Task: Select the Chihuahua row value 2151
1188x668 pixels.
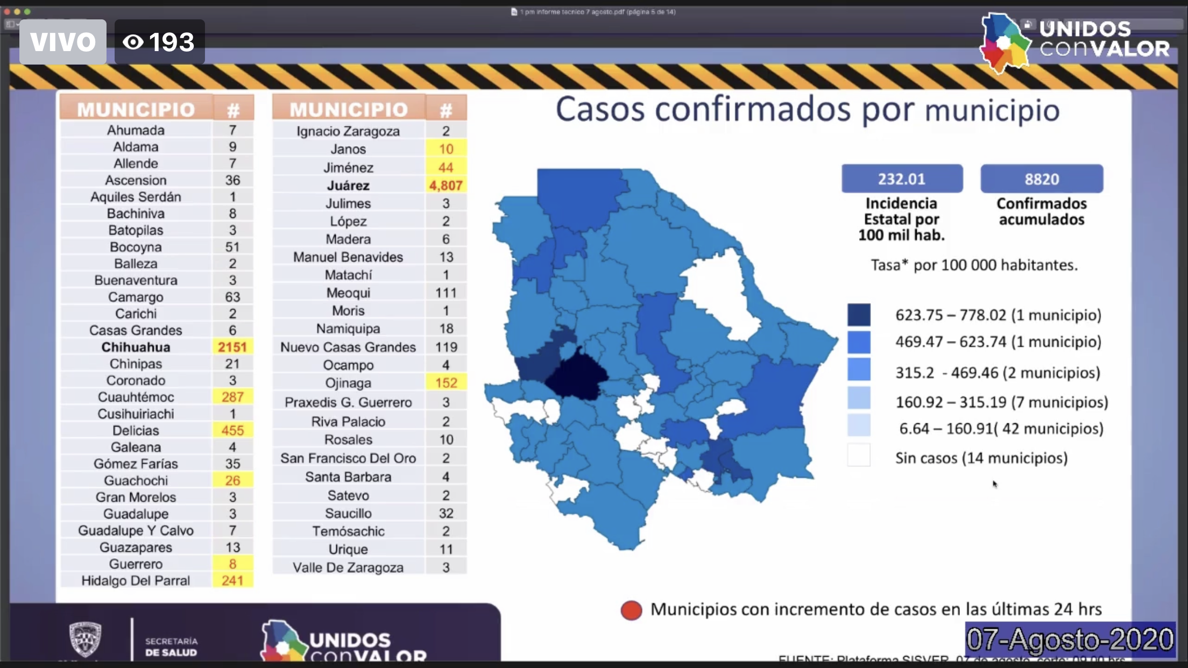Action: [232, 347]
